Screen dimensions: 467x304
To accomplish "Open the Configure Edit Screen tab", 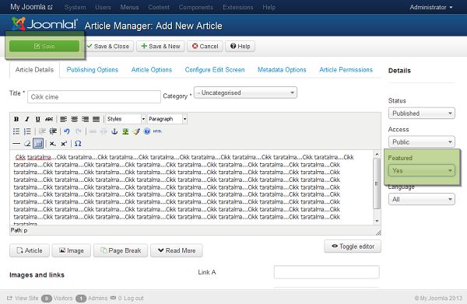I will (x=215, y=70).
